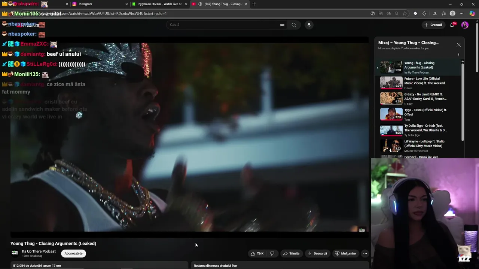Download the video with Descarcă
479x269 pixels.
[x=317, y=253]
